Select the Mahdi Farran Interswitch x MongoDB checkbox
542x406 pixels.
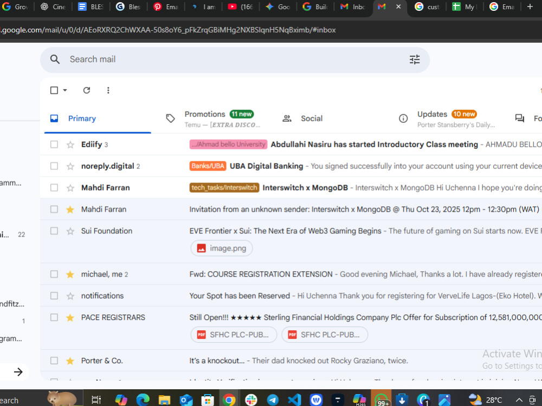[x=54, y=187]
